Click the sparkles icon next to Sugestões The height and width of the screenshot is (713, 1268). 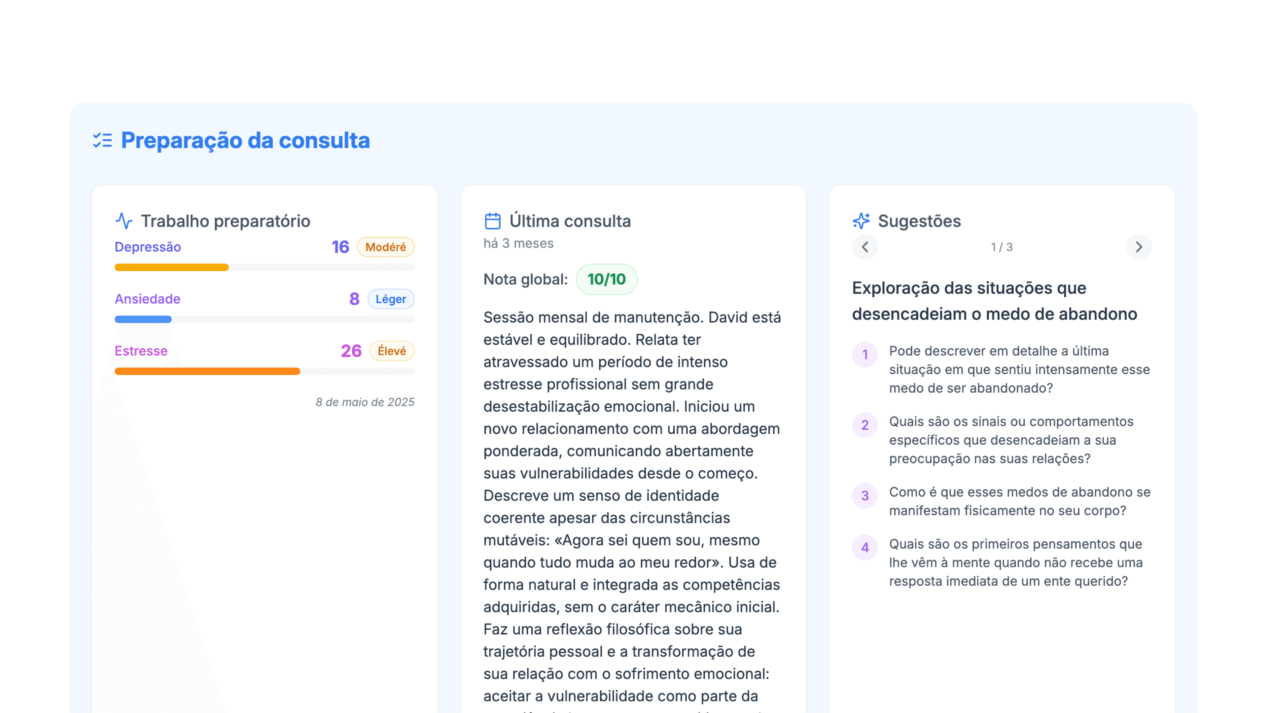click(x=861, y=221)
